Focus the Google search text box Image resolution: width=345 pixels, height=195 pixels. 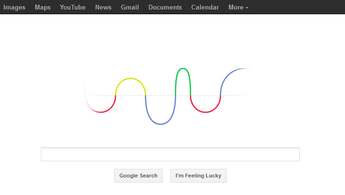pyautogui.click(x=170, y=154)
